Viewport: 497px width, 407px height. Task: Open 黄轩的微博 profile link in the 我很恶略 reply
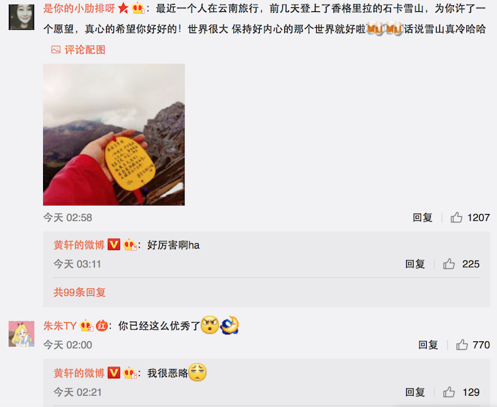click(x=79, y=373)
